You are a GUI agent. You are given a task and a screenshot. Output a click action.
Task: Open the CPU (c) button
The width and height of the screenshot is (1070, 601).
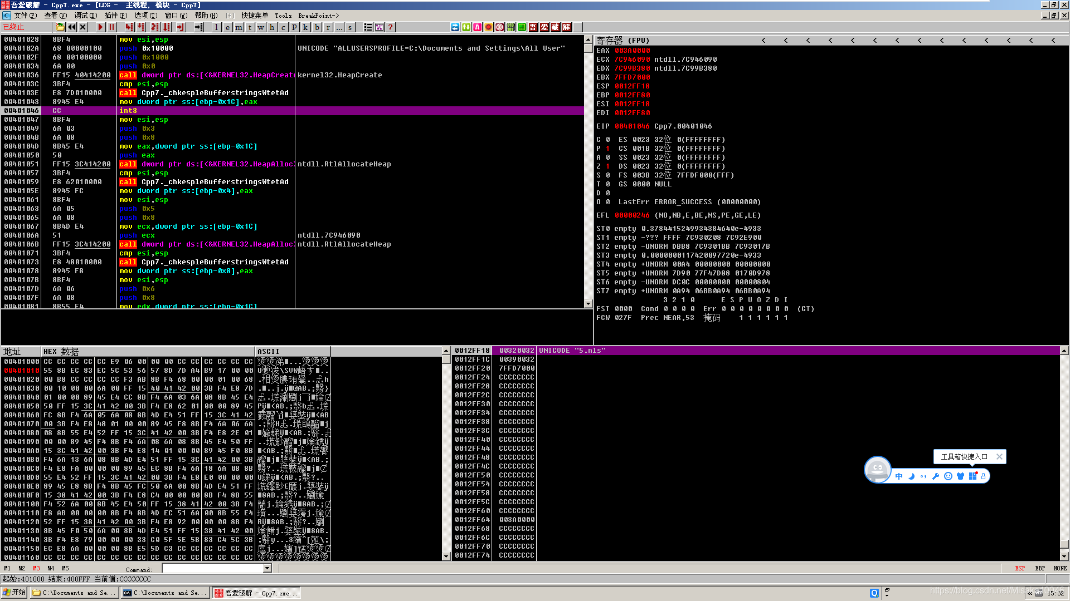pos(283,27)
